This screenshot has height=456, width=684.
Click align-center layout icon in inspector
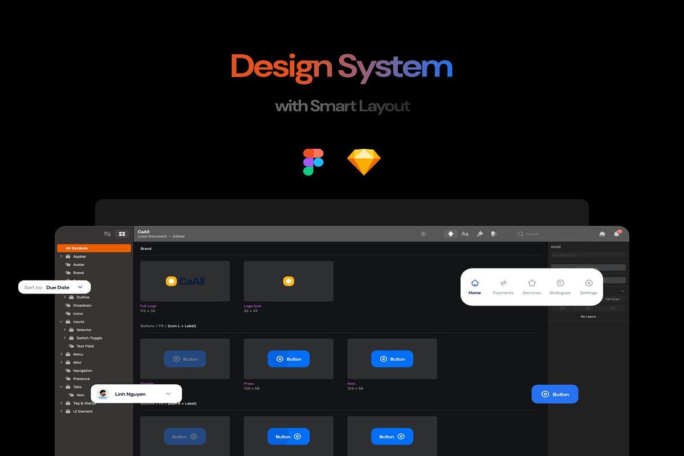click(588, 308)
